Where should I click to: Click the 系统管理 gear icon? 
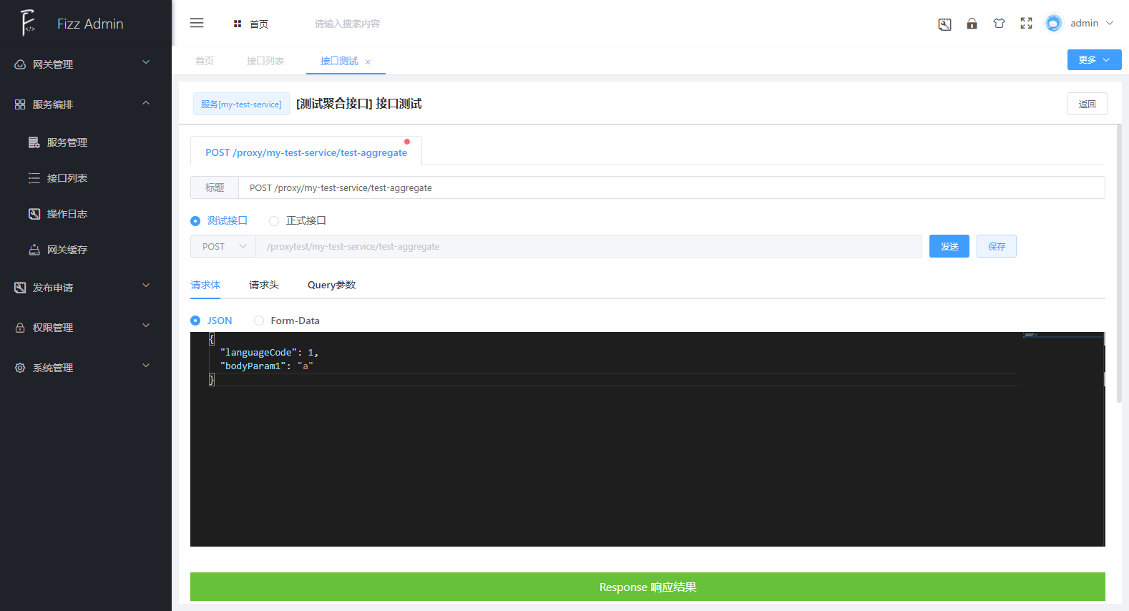point(20,368)
